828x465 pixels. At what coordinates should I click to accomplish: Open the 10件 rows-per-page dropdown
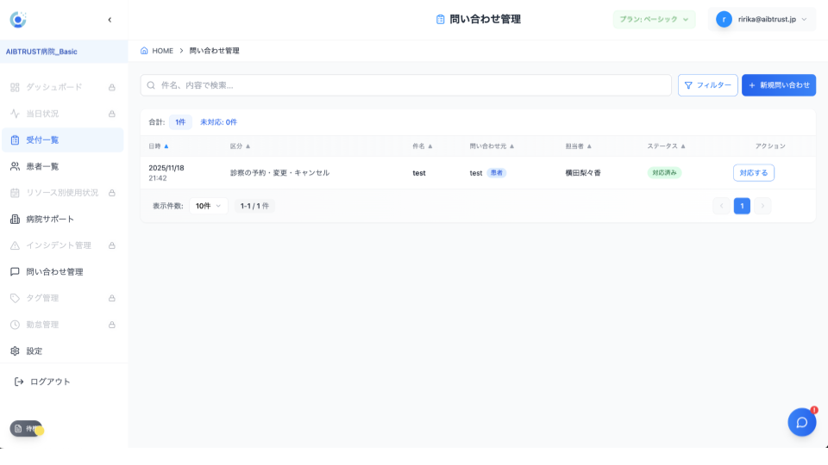pyautogui.click(x=208, y=206)
